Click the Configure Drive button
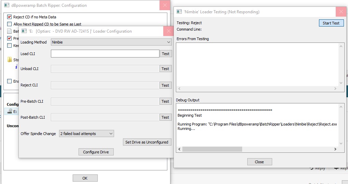 pos(96,152)
